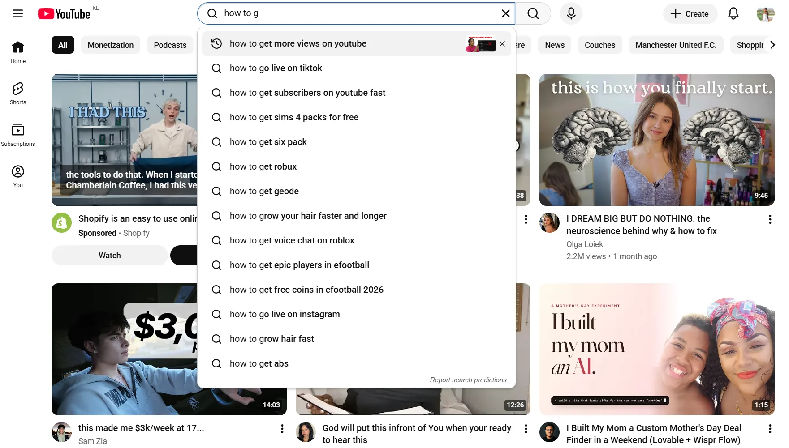Choose 'how to get voice chat on roblox'
Viewport: 789px width, 448px height.
pos(356,240)
